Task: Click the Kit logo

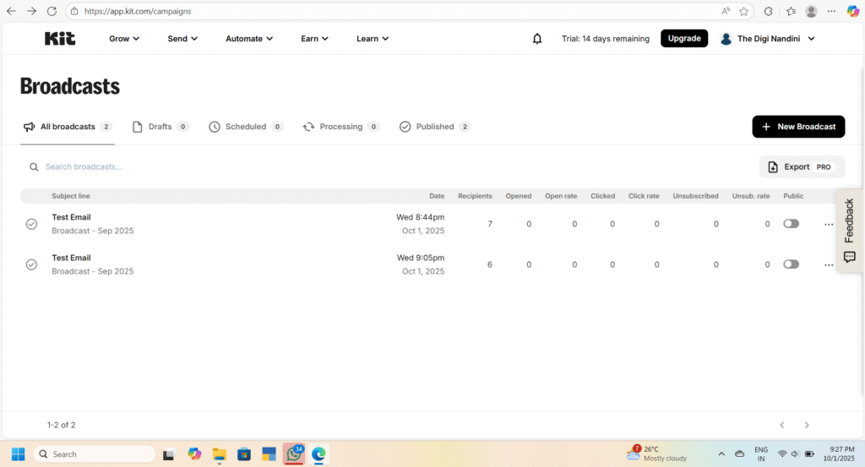Action: (60, 38)
